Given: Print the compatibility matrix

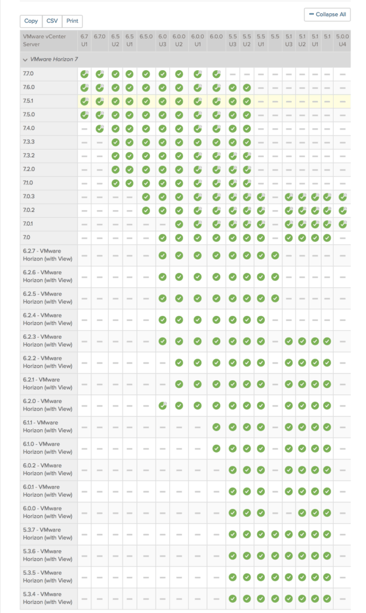Looking at the screenshot, I should (x=72, y=21).
